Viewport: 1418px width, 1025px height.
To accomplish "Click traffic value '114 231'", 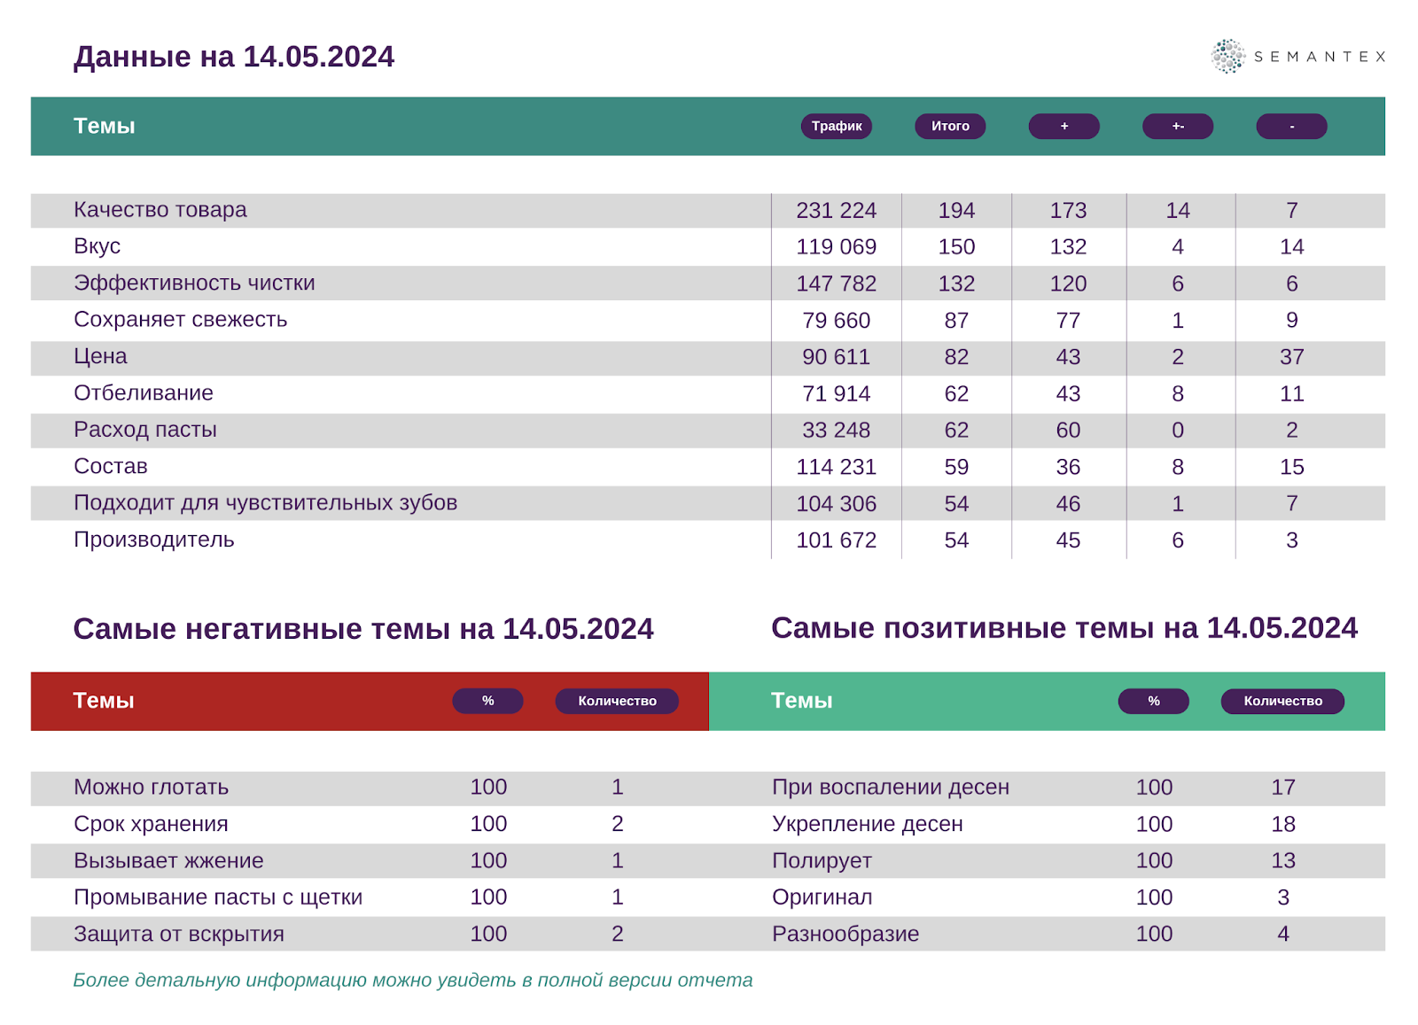I will point(836,467).
